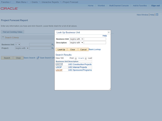Click the Look Up button

[x=61, y=49]
